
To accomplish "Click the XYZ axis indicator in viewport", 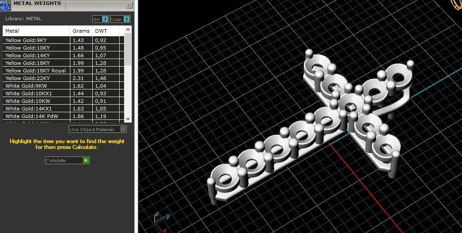I will click(161, 222).
